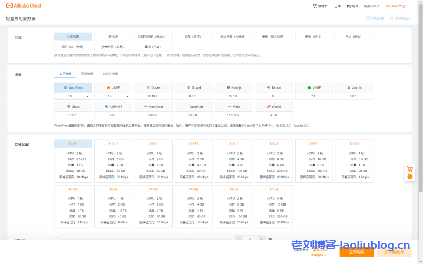
Task: Select the cPanel application image
Action: pyautogui.click(x=274, y=107)
